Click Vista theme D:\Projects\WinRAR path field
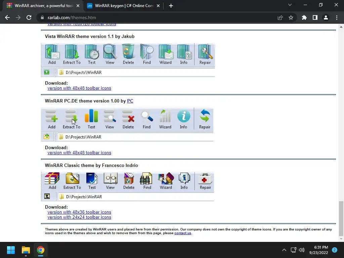344x258 pixels. 136,73
